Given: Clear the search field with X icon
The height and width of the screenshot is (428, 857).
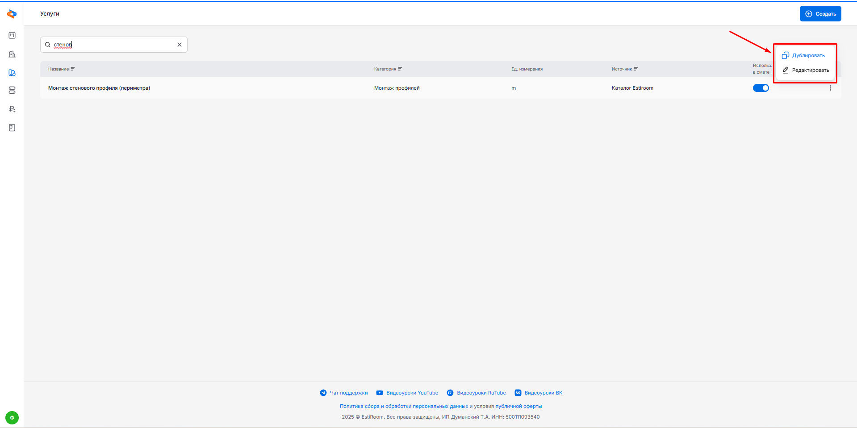Looking at the screenshot, I should click(180, 45).
